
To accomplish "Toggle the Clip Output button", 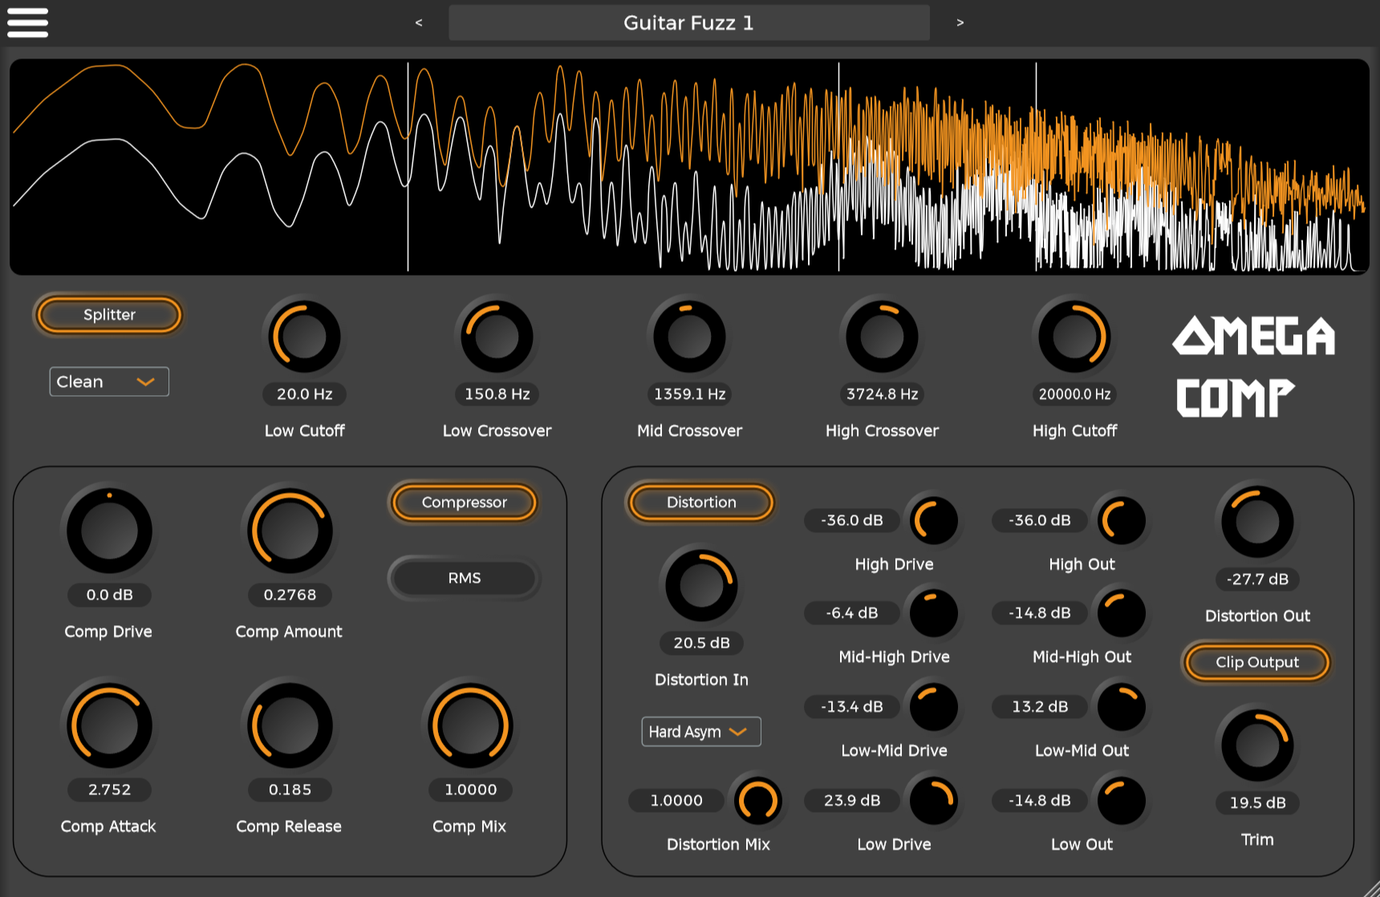I will click(x=1256, y=662).
